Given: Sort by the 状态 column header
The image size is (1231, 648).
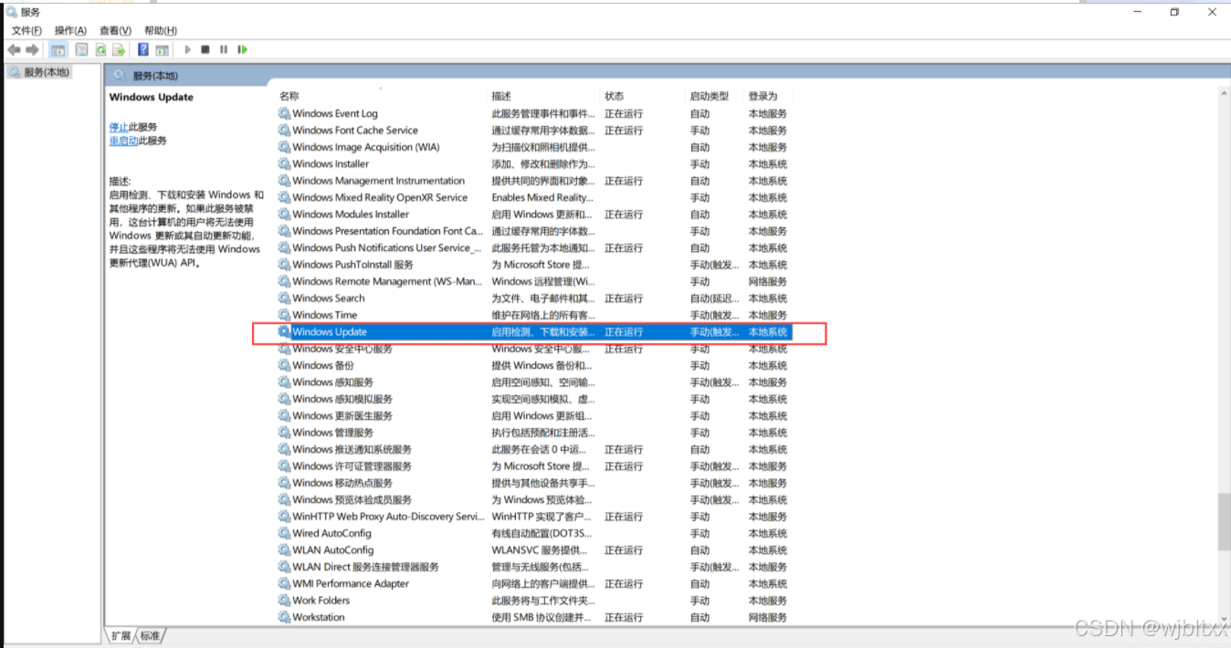Looking at the screenshot, I should pyautogui.click(x=643, y=96).
